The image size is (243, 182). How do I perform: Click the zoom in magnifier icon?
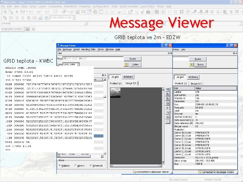point(168,94)
